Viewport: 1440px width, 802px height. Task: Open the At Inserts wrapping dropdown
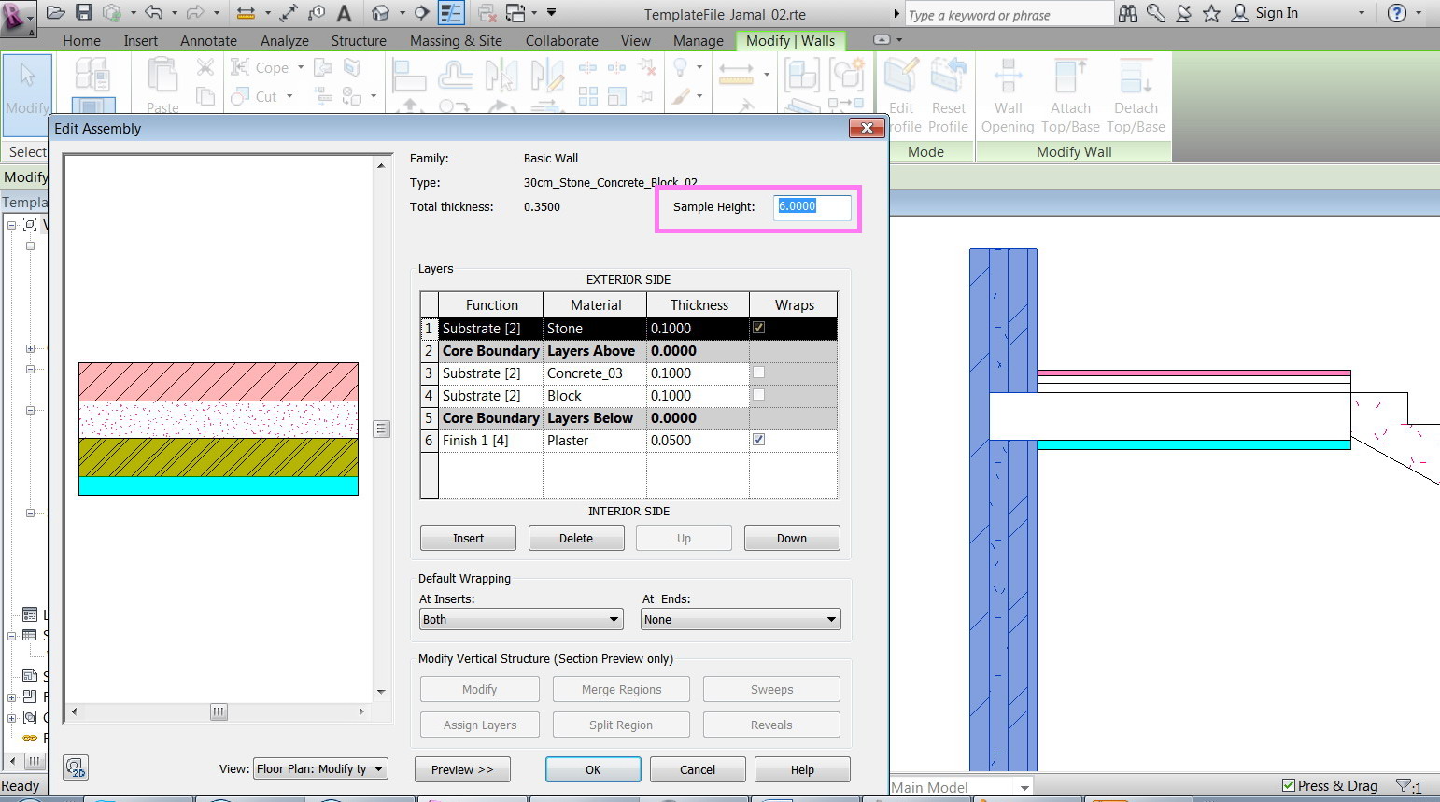coord(521,619)
